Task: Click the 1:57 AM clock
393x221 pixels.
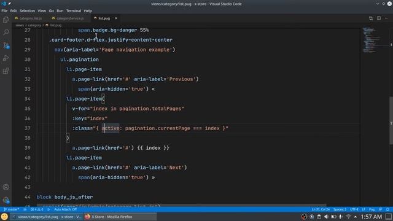Action: [372, 217]
